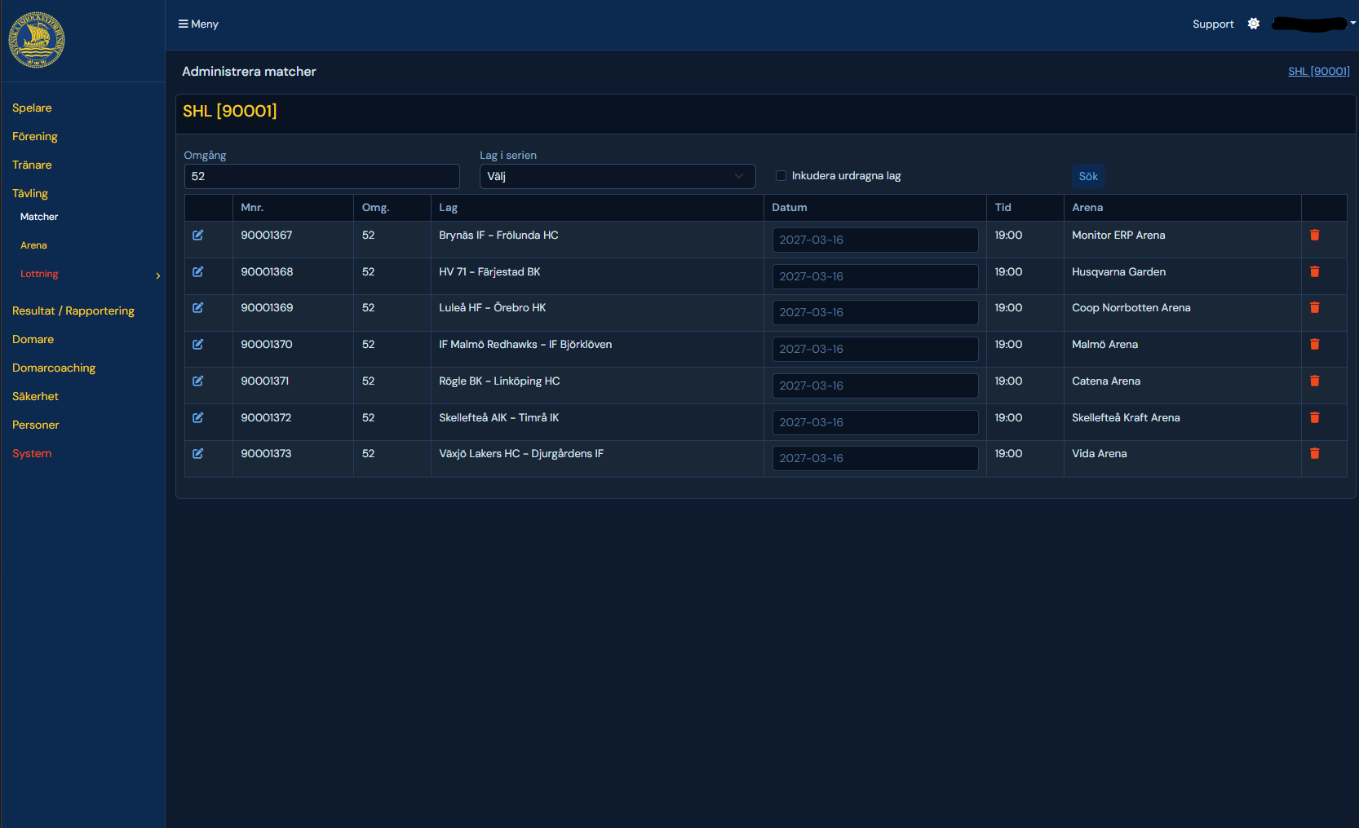
Task: Open the Säkerhet menu
Action: point(35,396)
